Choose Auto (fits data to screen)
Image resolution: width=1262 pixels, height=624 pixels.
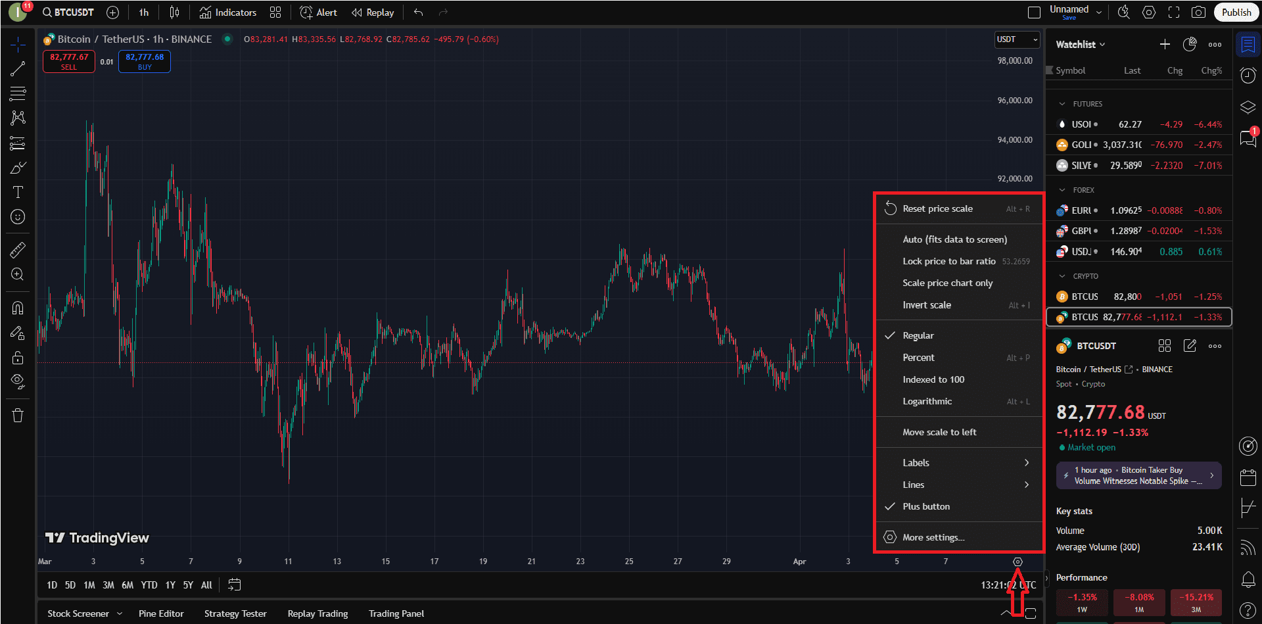coord(959,239)
